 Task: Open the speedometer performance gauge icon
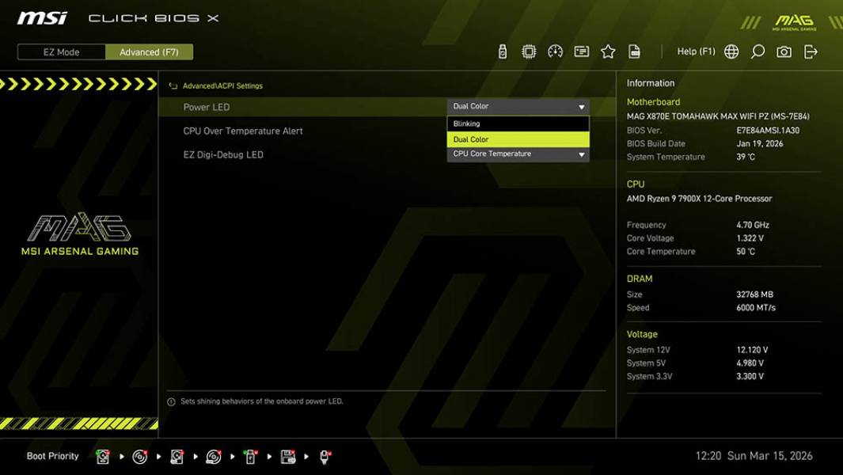[554, 51]
